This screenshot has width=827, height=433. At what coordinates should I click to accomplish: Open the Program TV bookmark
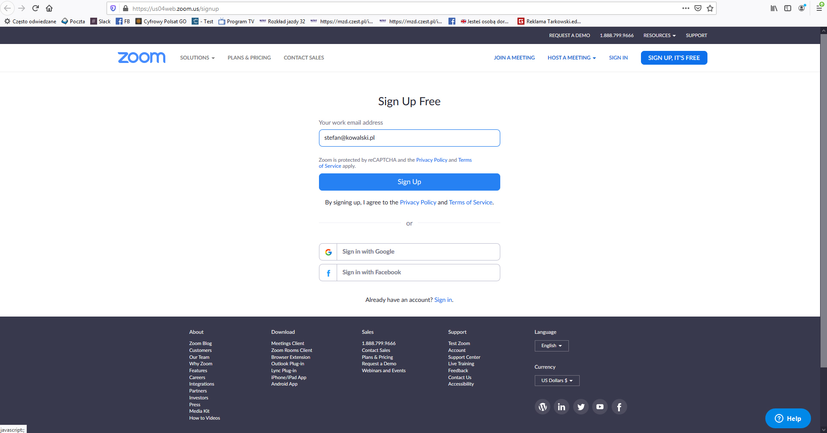click(237, 21)
